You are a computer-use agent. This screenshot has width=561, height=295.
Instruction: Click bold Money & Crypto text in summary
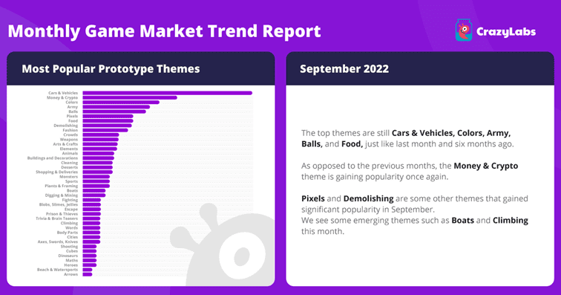(485, 166)
